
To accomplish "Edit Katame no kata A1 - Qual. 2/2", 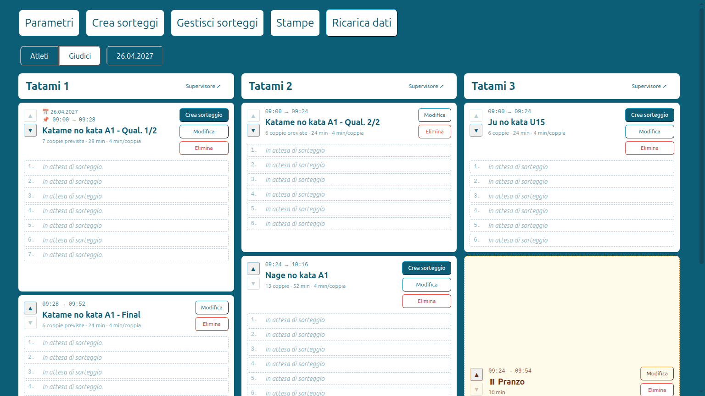I will [x=435, y=115].
